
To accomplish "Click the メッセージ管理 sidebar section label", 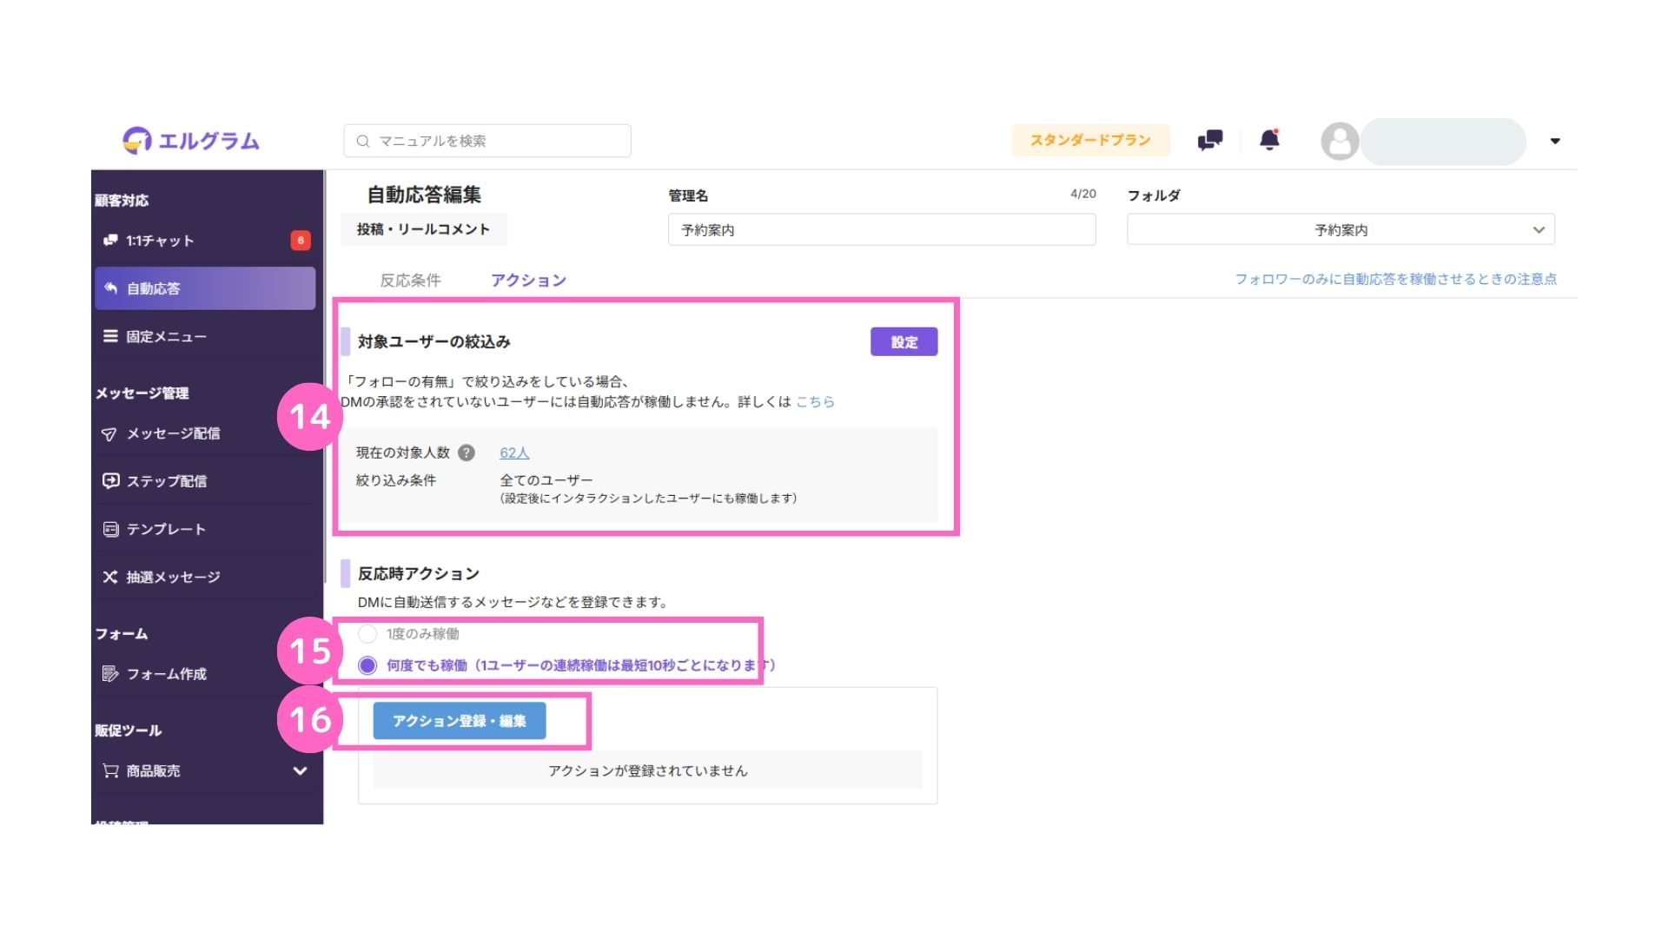I will [x=142, y=393].
